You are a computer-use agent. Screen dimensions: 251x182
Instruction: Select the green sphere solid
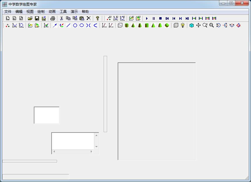[167, 25]
